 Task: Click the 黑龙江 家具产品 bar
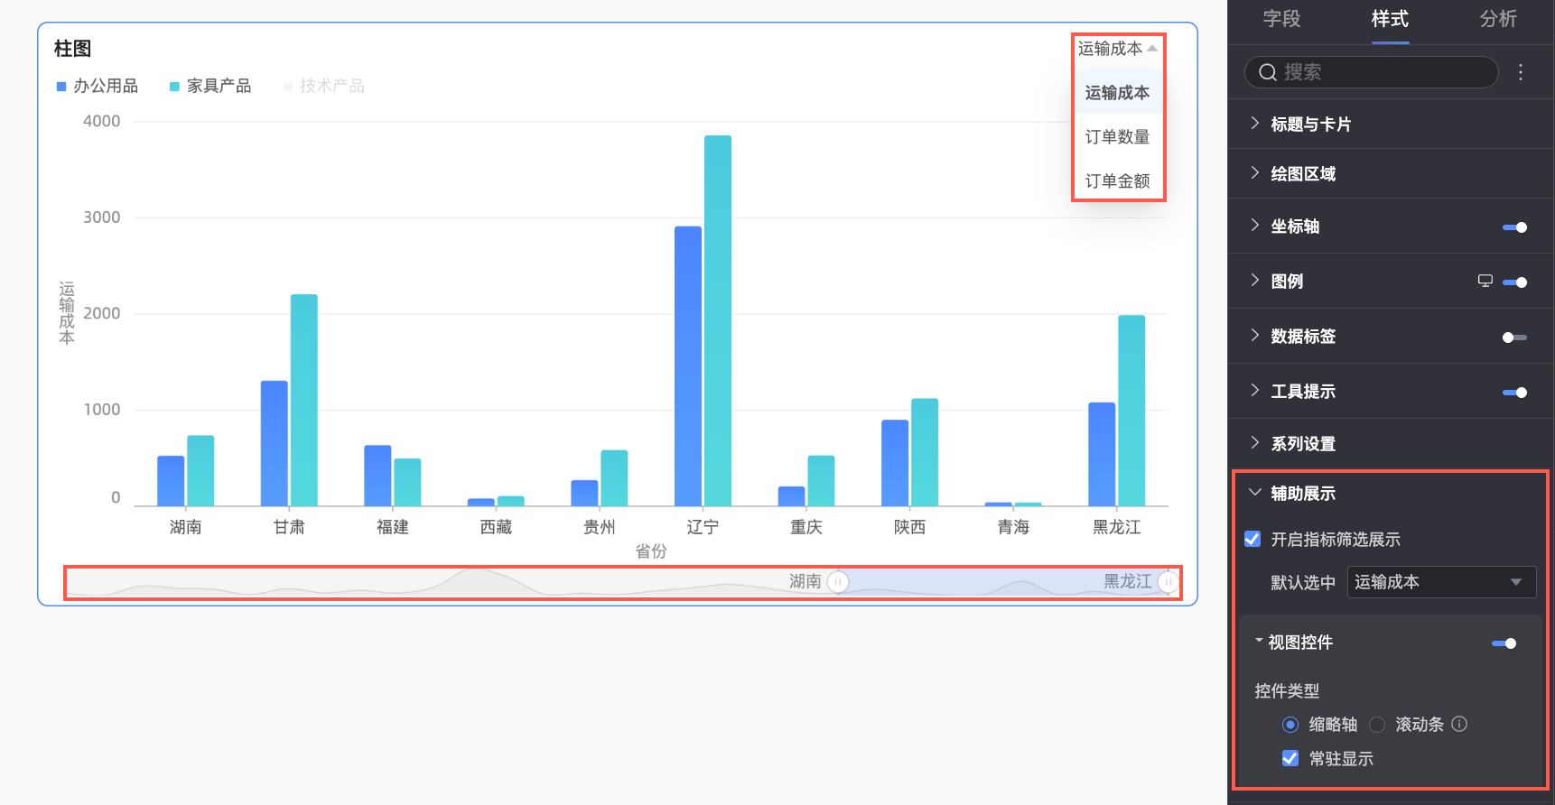[1131, 411]
